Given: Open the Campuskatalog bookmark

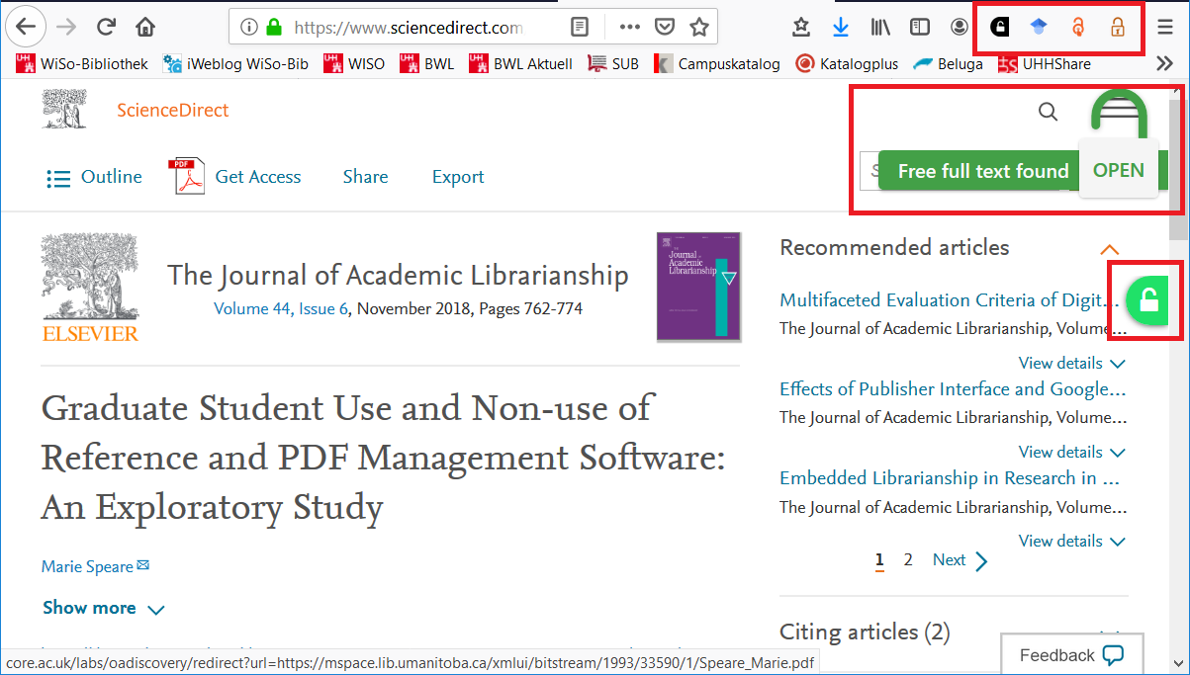Looking at the screenshot, I should tap(717, 64).
